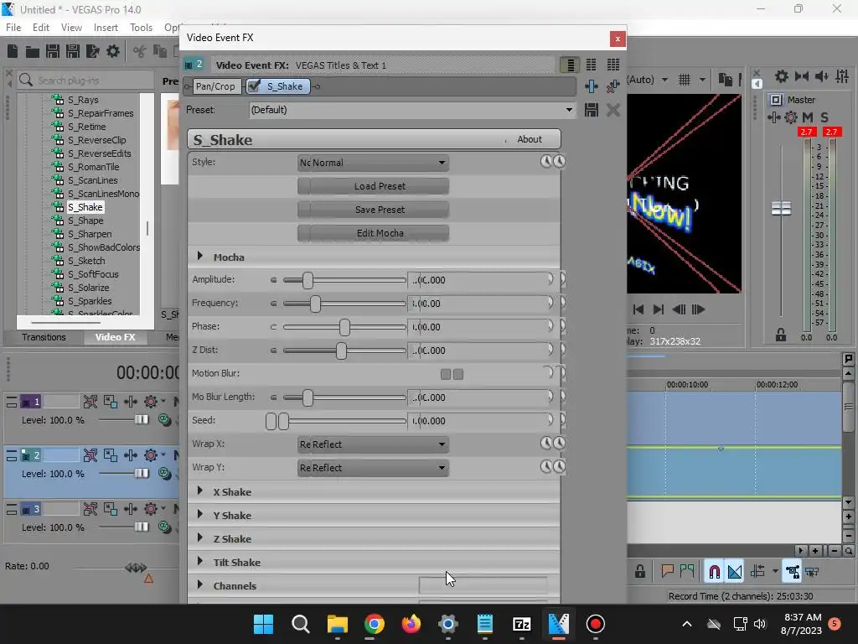Viewport: 858px width, 644px height.
Task: Switch FX window to the two-column layout icon
Action: (591, 65)
